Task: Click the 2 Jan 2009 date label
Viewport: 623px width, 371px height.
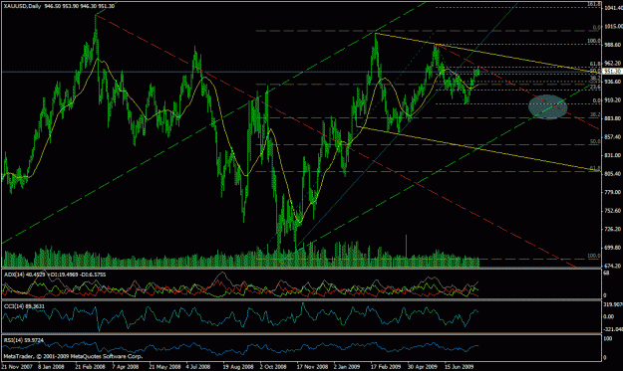Action: click(x=347, y=367)
